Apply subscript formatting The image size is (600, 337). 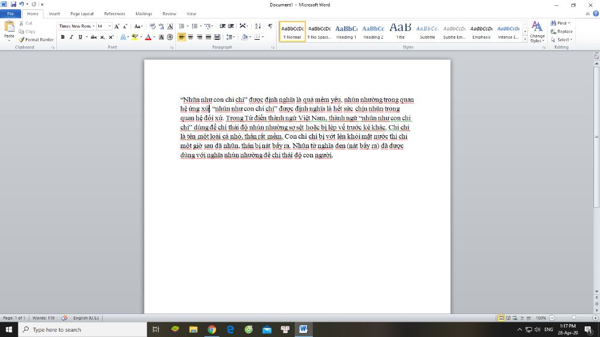pyautogui.click(x=102, y=37)
